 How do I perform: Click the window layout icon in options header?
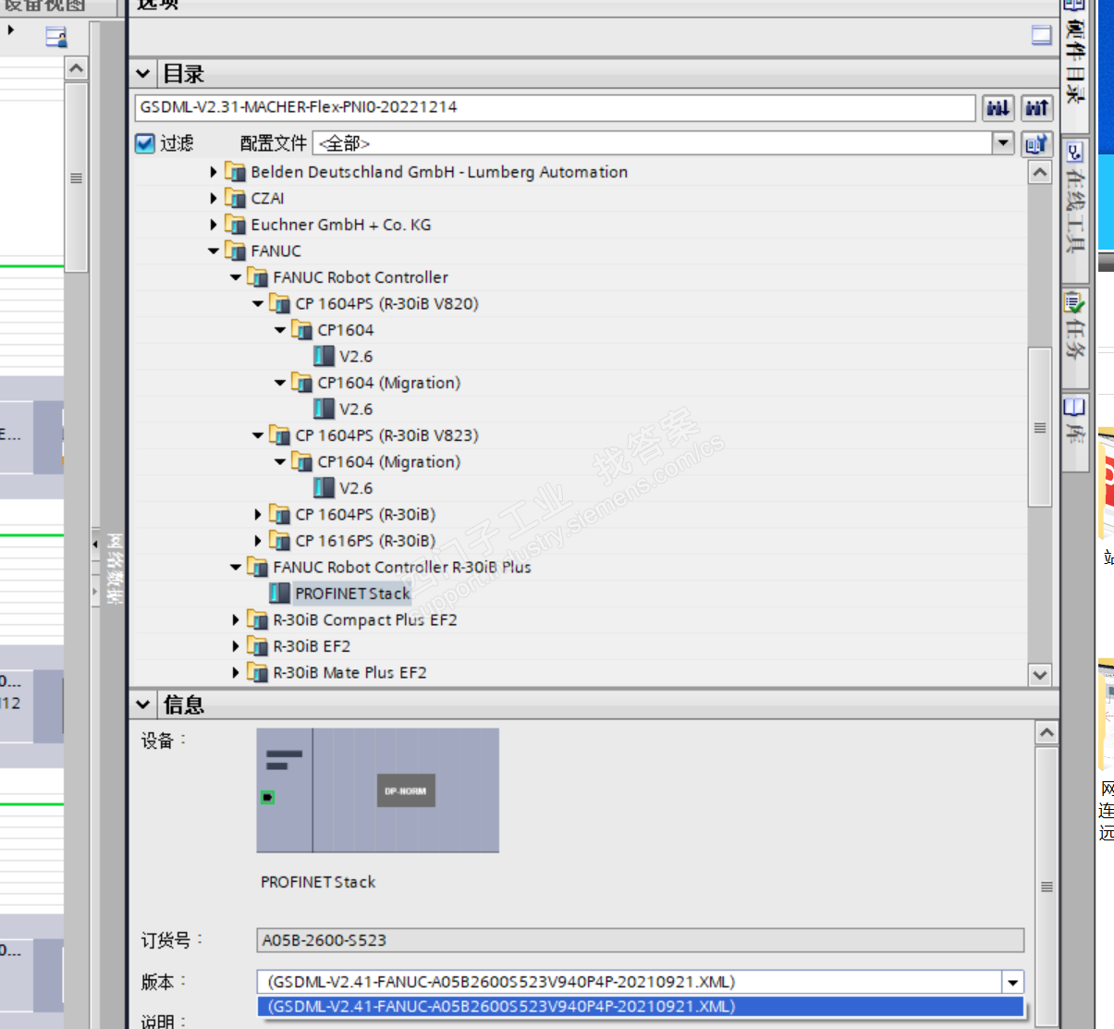(1041, 35)
